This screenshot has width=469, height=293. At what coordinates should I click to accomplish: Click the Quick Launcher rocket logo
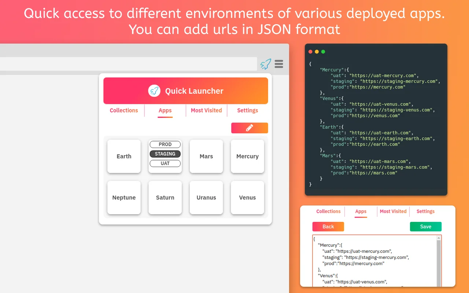tap(154, 91)
